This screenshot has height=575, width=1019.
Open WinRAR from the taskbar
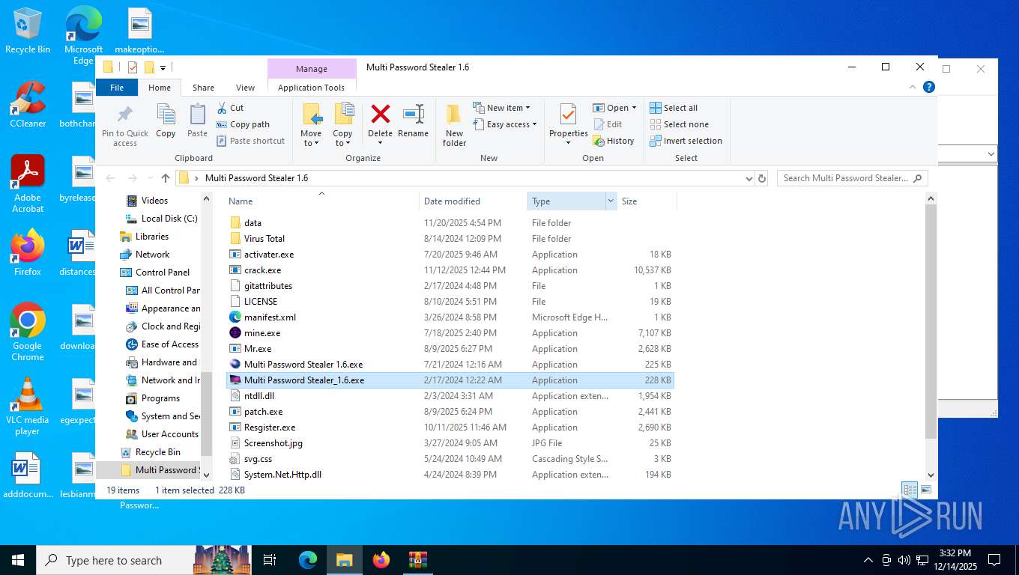point(417,560)
